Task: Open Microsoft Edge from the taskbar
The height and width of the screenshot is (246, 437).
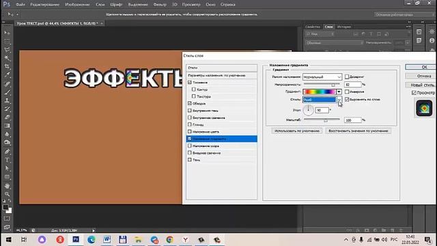Action: tap(91, 240)
